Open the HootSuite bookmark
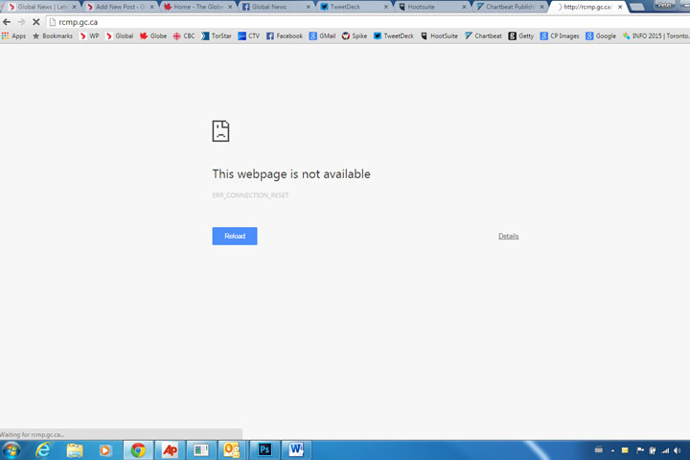690x460 pixels. coord(439,35)
